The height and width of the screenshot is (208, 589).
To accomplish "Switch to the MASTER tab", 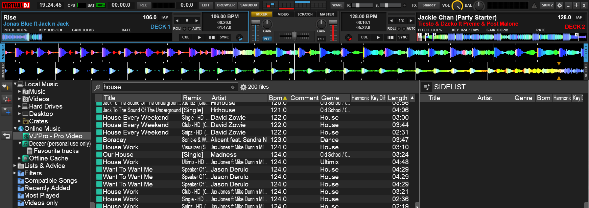I will [327, 14].
